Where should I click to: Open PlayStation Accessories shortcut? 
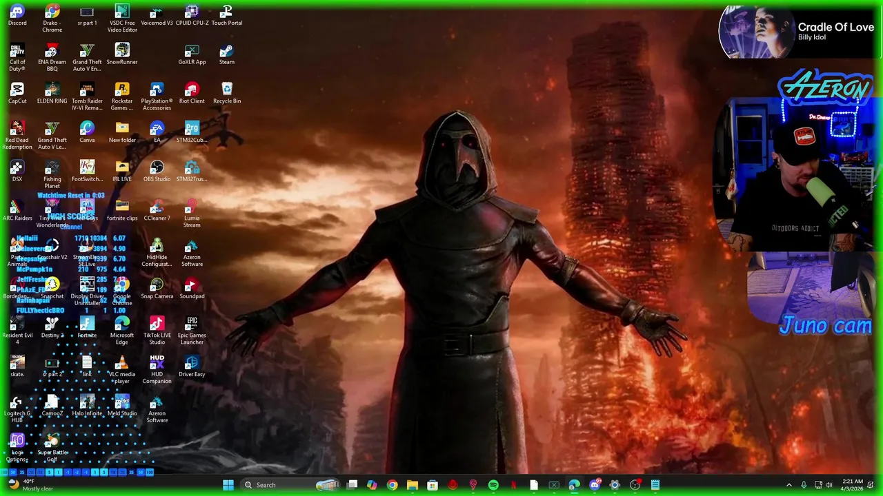coord(157,96)
